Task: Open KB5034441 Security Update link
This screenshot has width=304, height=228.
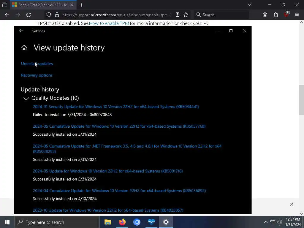Action: pos(116,107)
